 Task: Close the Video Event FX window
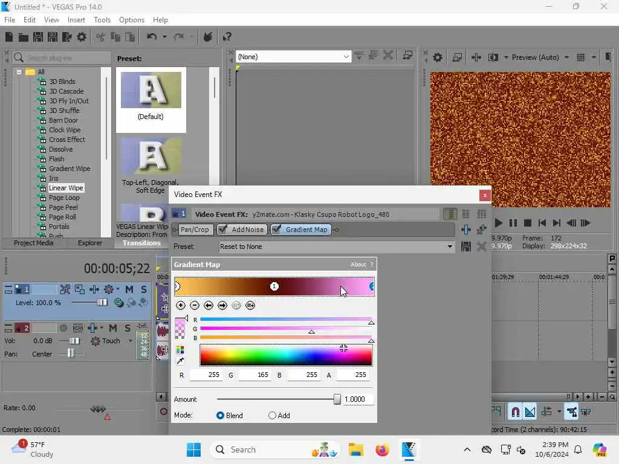point(485,195)
